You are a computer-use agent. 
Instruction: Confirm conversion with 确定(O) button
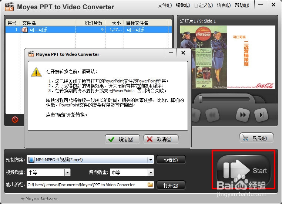coord(122,139)
